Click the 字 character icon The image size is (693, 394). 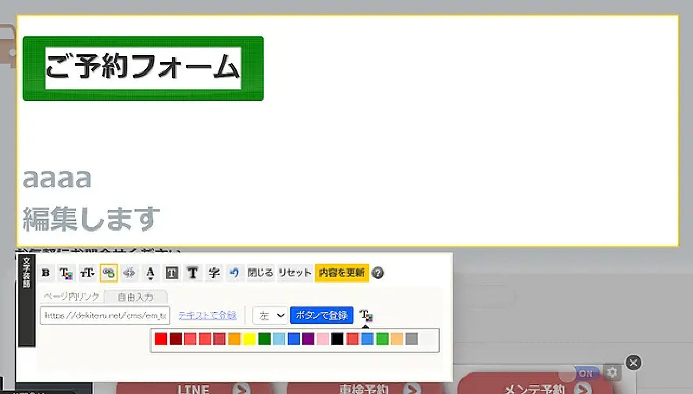(214, 273)
